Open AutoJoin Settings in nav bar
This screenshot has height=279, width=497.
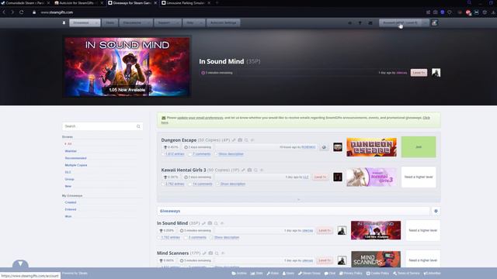coord(224,22)
